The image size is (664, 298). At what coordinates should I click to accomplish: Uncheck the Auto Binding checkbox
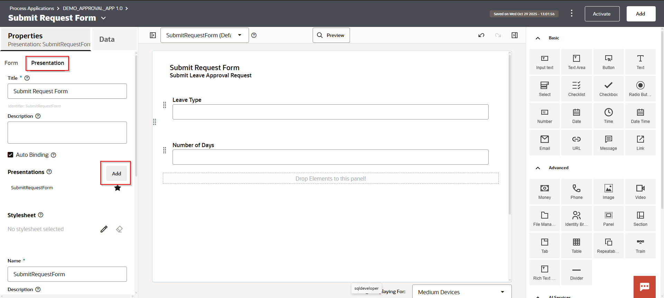(10, 155)
